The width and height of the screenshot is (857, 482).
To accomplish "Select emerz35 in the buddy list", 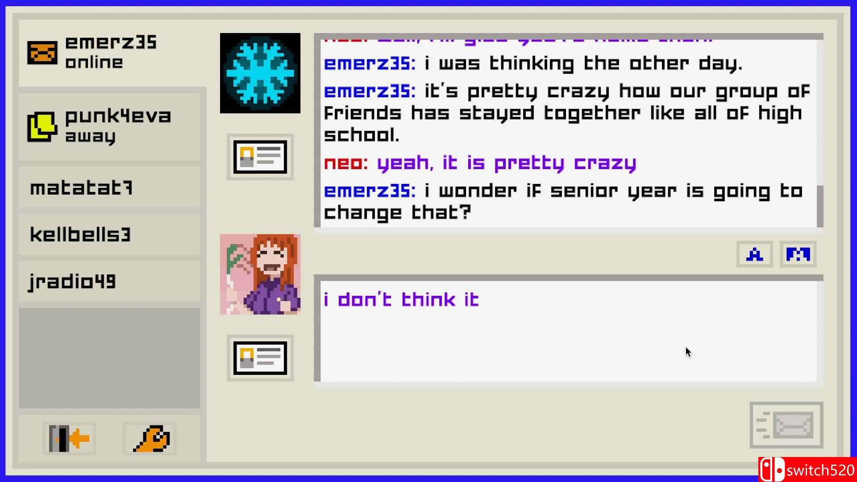I will 112,53.
